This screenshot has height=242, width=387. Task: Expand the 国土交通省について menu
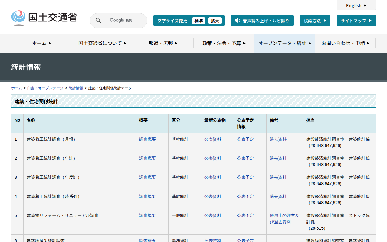point(102,43)
